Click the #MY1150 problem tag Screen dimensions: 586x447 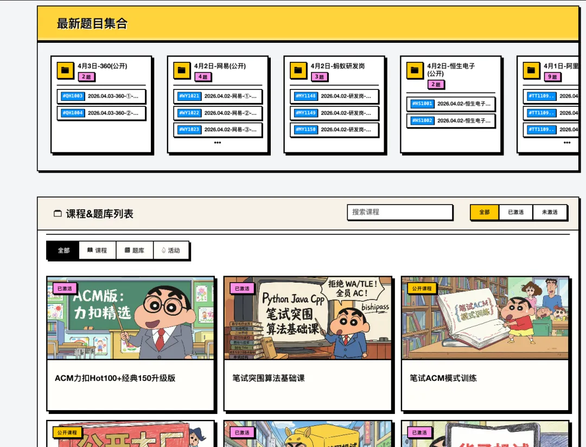click(x=305, y=130)
